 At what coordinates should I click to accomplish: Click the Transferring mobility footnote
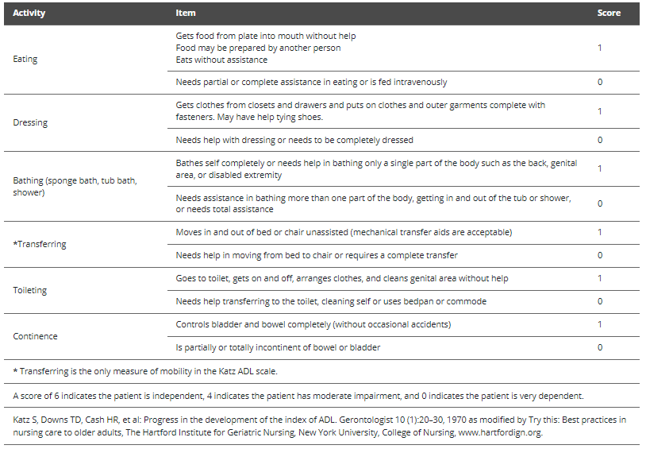(x=145, y=371)
